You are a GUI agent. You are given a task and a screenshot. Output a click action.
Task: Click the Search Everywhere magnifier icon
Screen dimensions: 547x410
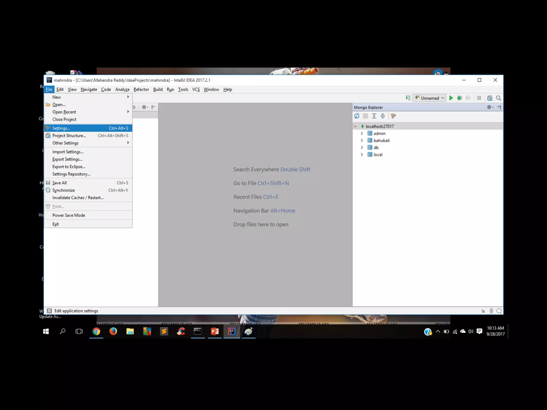[x=498, y=98]
